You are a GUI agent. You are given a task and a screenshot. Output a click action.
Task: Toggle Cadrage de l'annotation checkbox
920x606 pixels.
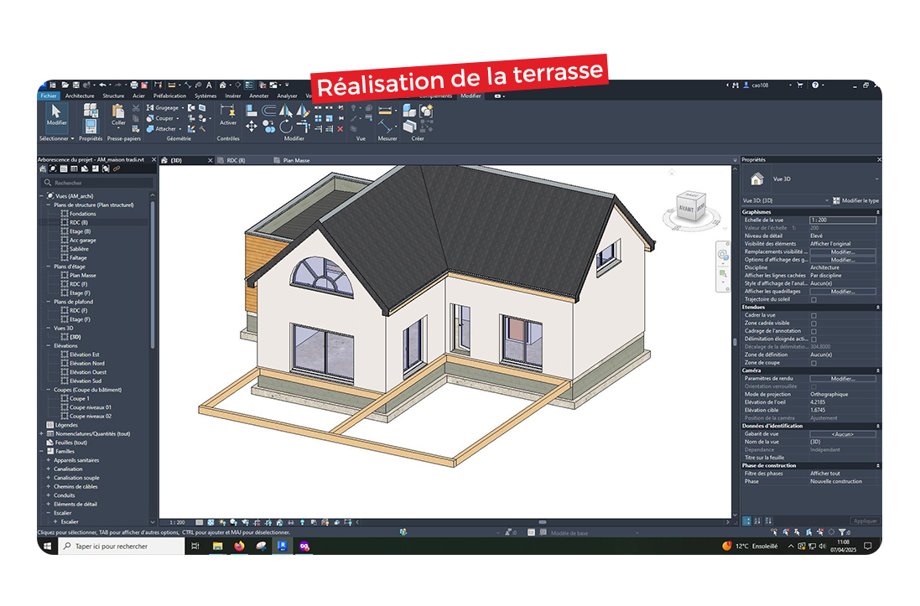click(x=813, y=331)
